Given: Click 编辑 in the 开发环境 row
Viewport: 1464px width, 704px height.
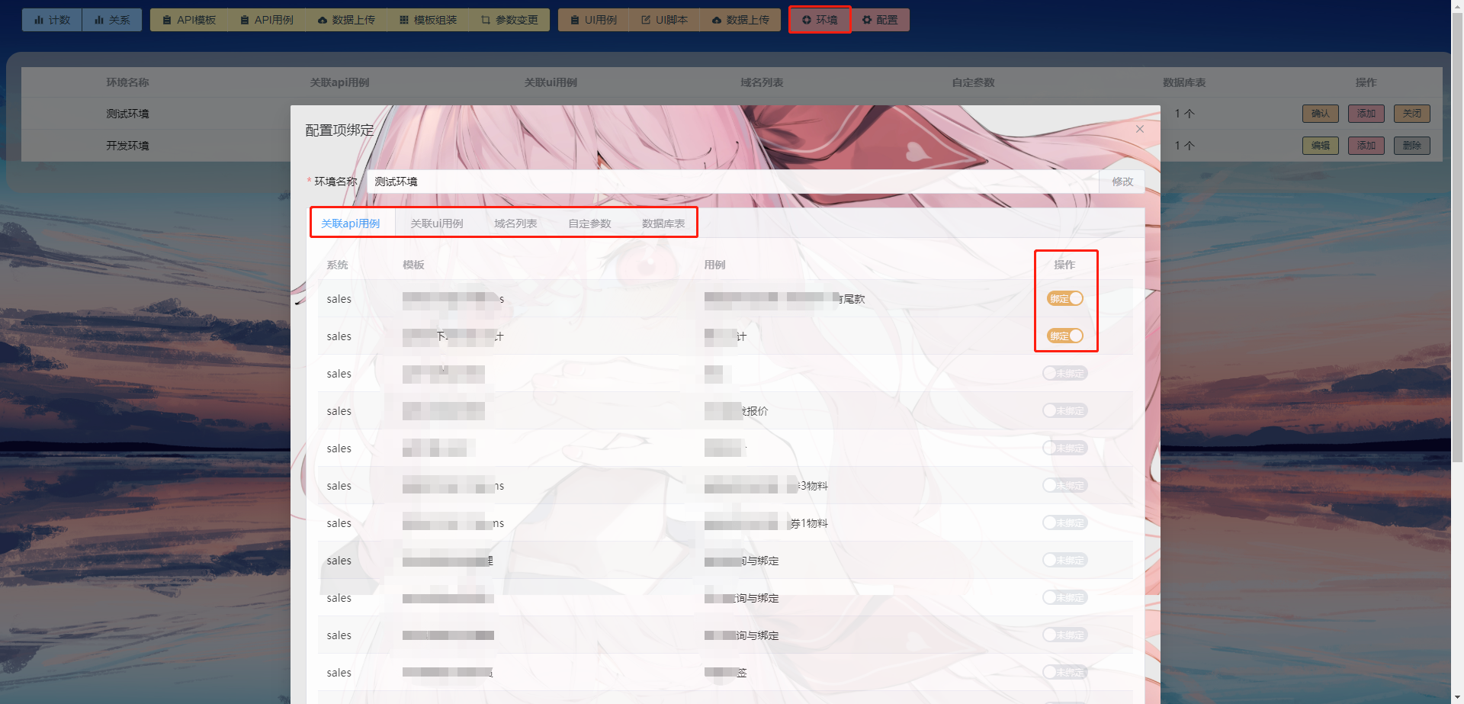Looking at the screenshot, I should (x=1321, y=146).
